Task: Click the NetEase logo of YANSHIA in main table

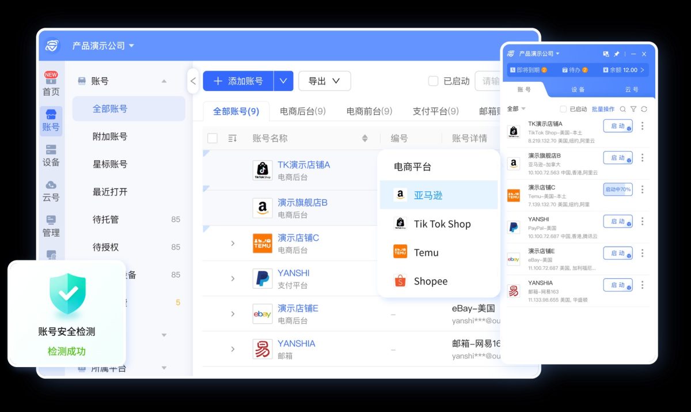Action: click(263, 349)
